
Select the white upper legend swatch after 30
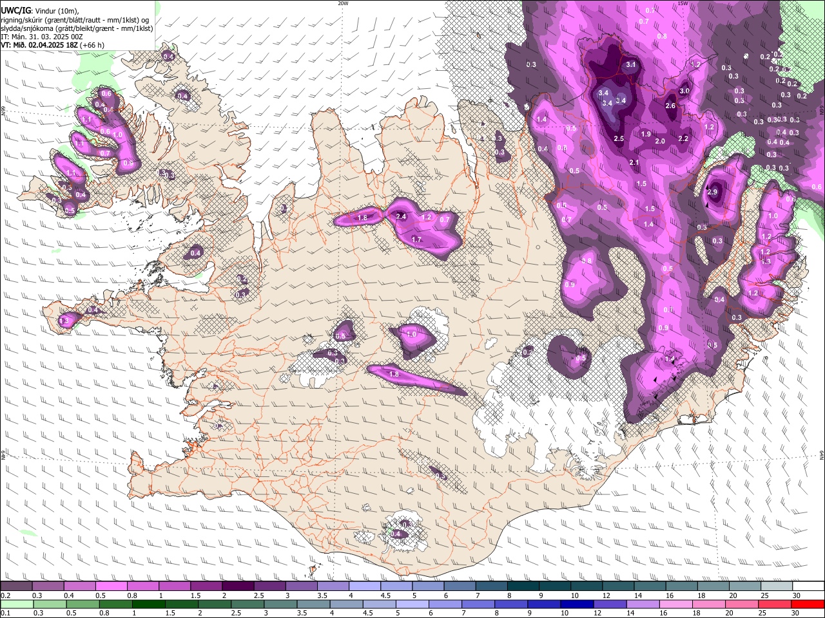[x=808, y=586]
